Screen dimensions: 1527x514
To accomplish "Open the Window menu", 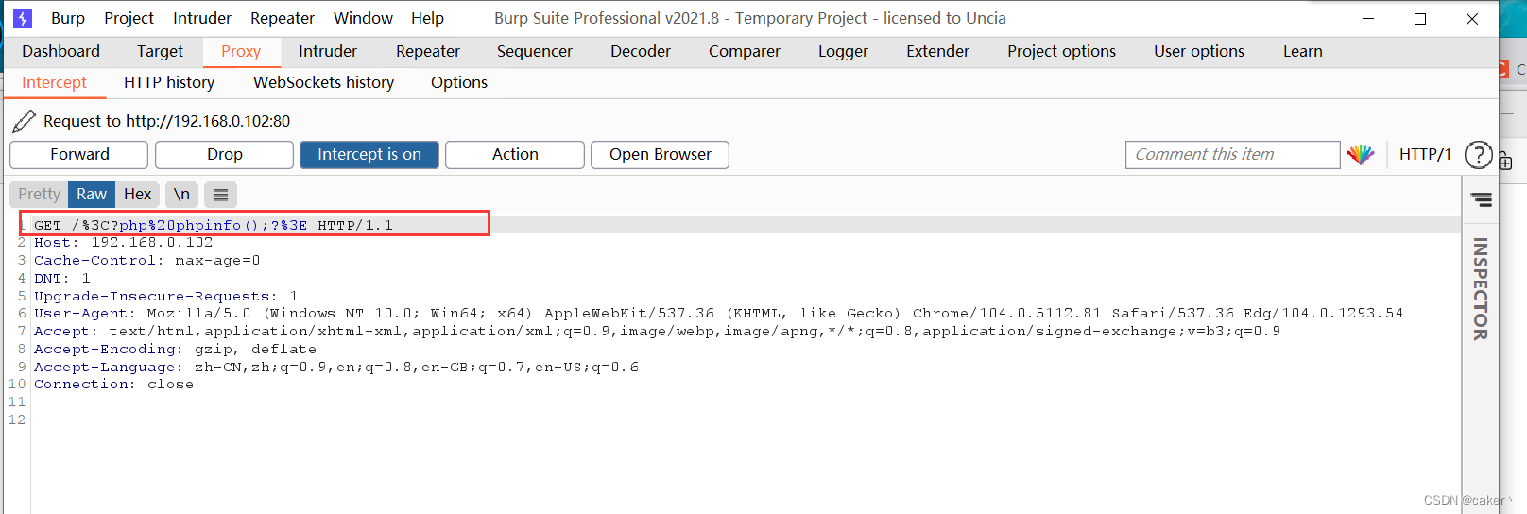I will point(363,18).
